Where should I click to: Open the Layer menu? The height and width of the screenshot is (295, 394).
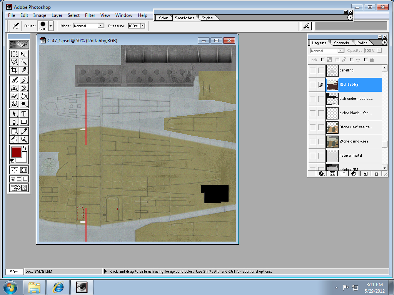tap(57, 15)
